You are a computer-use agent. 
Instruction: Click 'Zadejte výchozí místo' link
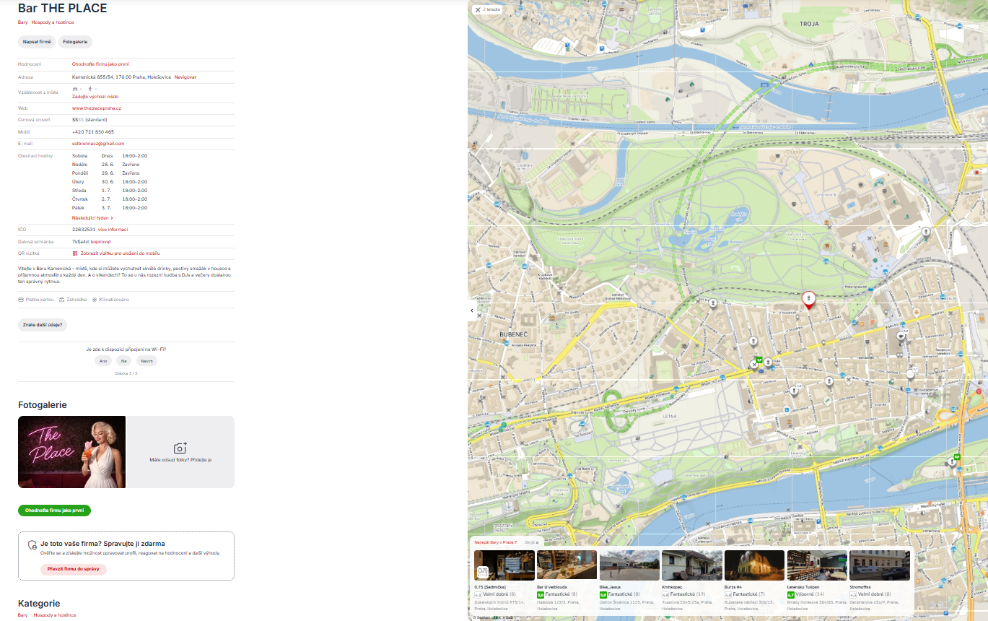(x=95, y=96)
